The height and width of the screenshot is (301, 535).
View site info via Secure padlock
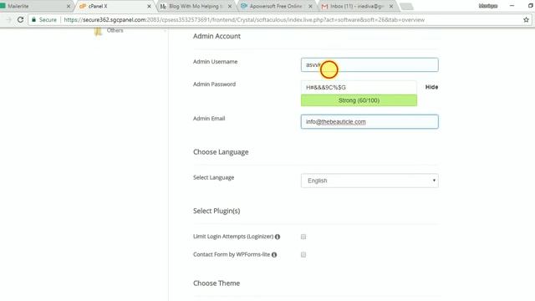pyautogui.click(x=44, y=20)
